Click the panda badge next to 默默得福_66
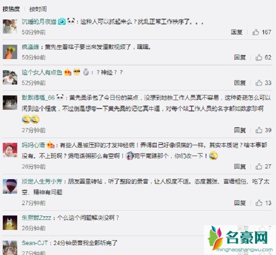This screenshot has height=255, width=276. click(x=60, y=97)
